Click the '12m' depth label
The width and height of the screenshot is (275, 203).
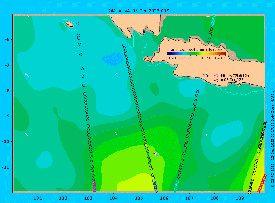pos(207,76)
